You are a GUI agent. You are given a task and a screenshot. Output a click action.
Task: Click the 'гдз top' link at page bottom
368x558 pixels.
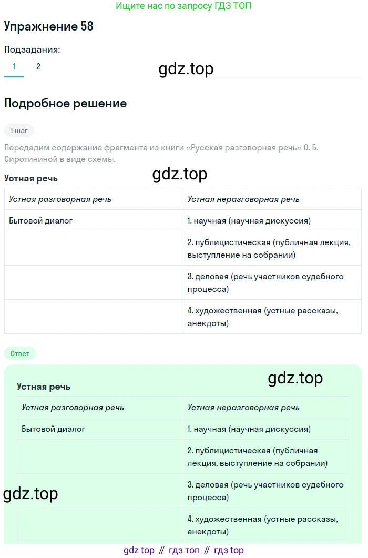pyautogui.click(x=229, y=550)
